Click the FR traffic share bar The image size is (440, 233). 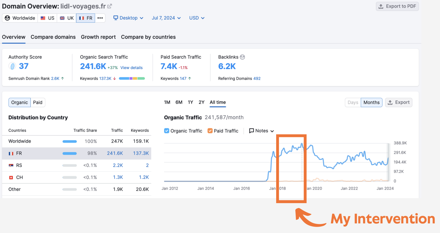[x=70, y=154]
